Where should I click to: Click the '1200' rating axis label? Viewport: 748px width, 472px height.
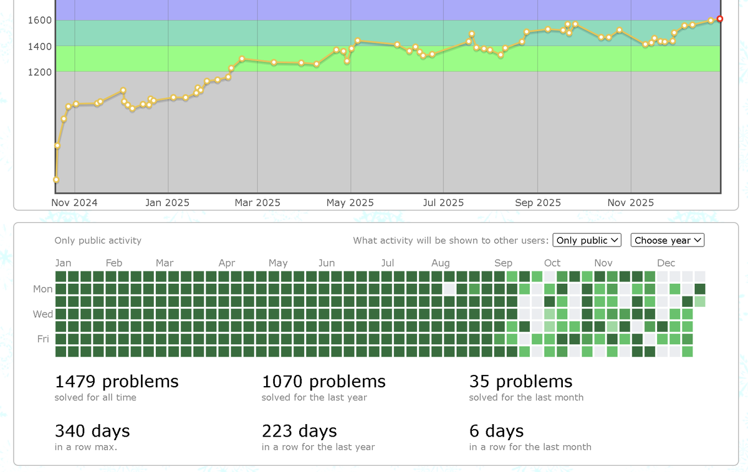pyautogui.click(x=40, y=72)
